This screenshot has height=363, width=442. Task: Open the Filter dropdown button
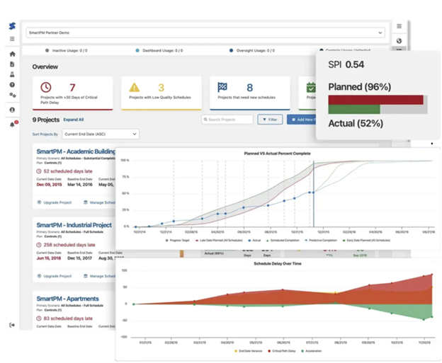click(270, 120)
